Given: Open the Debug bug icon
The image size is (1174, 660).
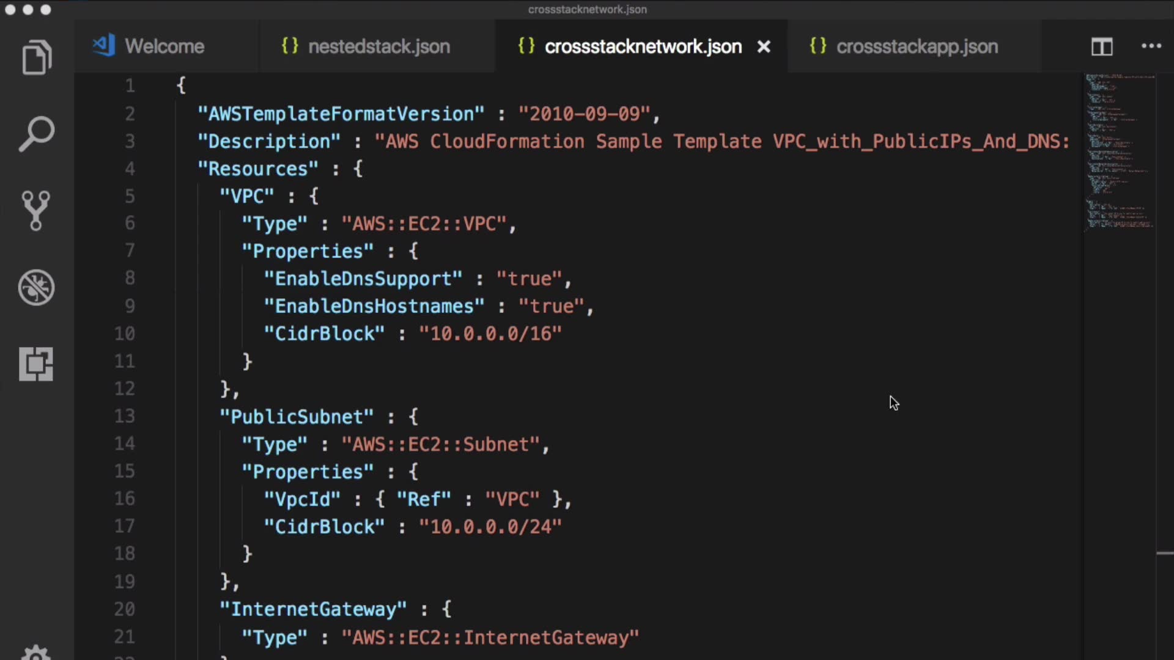Looking at the screenshot, I should tap(36, 287).
